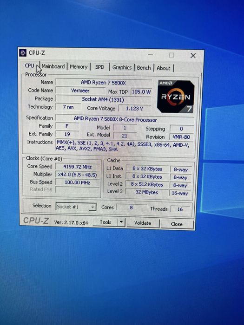This screenshot has height=325, width=244.
Task: Click the Max TDP value 105.0 W
Action: pyautogui.click(x=141, y=91)
